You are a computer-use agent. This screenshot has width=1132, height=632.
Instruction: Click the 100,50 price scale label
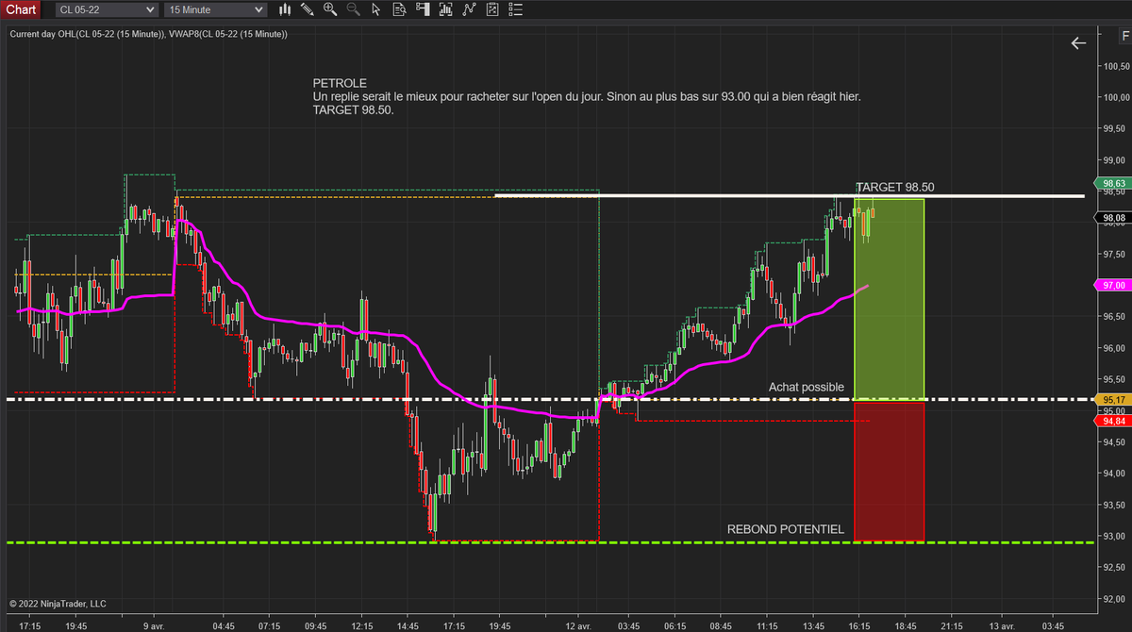(1116, 65)
